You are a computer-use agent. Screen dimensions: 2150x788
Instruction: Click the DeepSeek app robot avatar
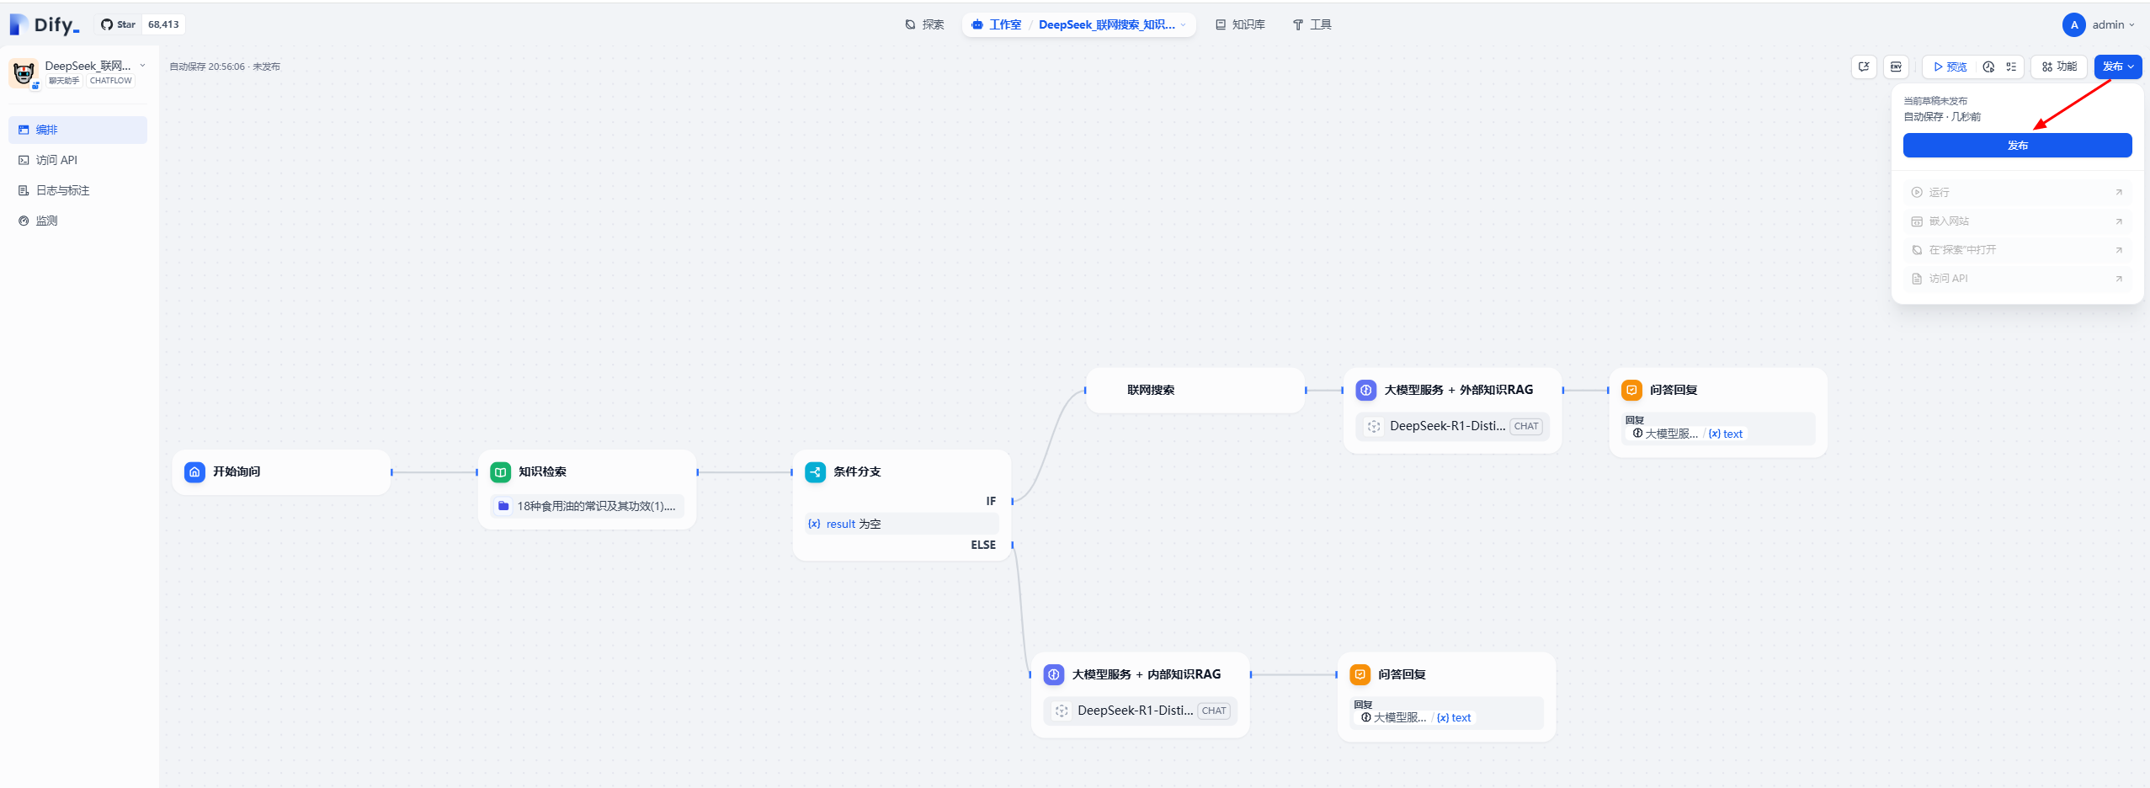[x=24, y=73]
